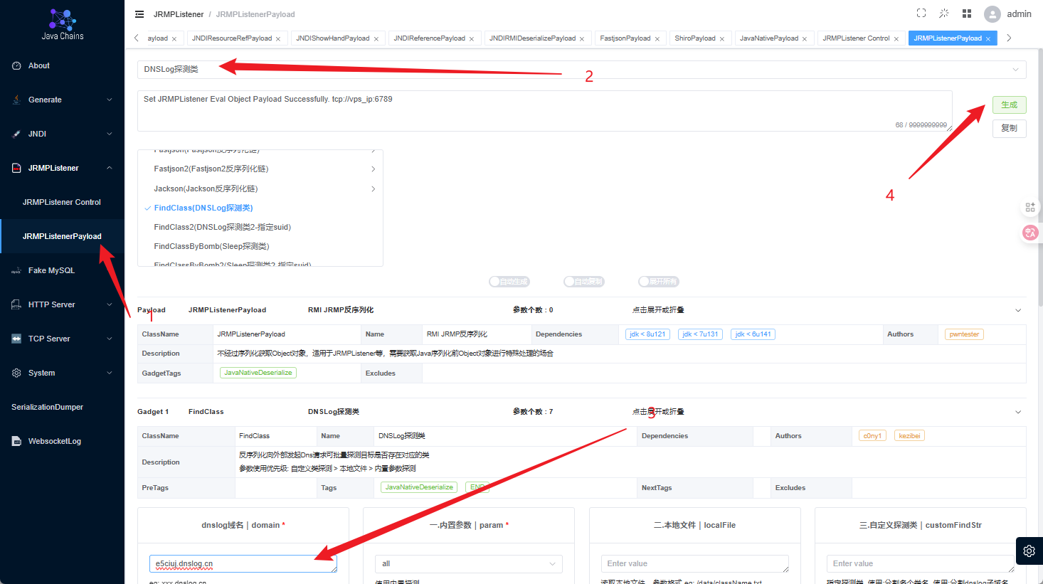Enable the 自动复制 auto-copy switch

583,282
